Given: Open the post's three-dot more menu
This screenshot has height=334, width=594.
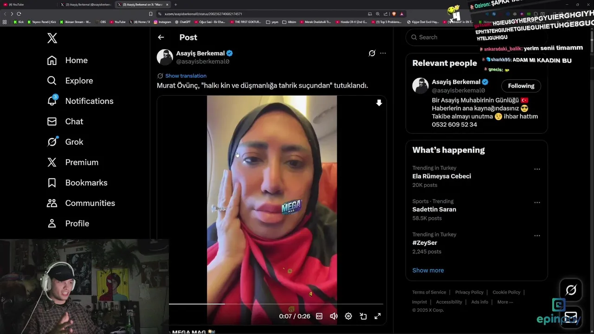Looking at the screenshot, I should [383, 53].
